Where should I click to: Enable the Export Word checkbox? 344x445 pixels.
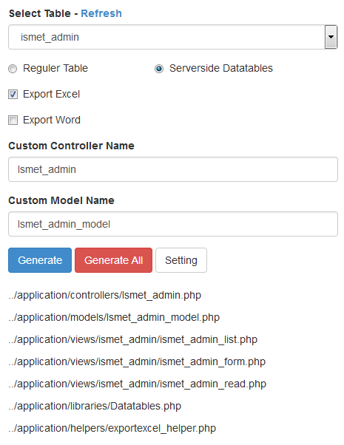pos(13,120)
